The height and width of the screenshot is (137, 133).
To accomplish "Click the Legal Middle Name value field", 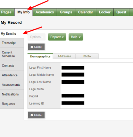I will click(73, 75).
